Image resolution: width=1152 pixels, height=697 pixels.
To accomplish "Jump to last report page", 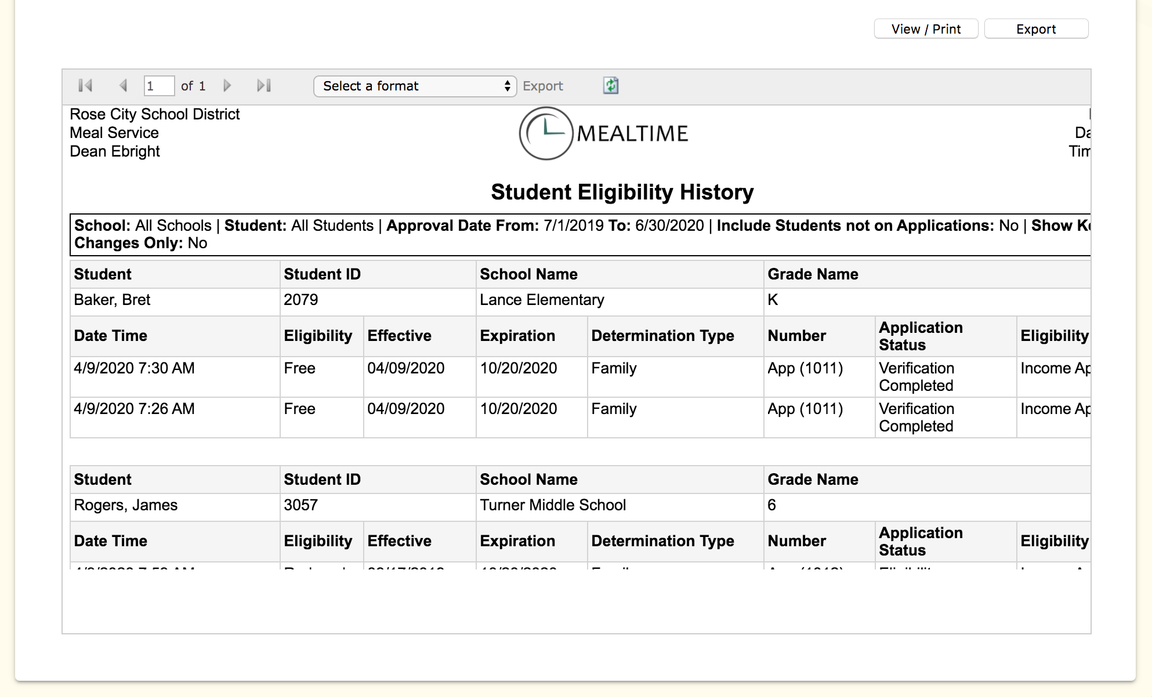I will (x=264, y=86).
